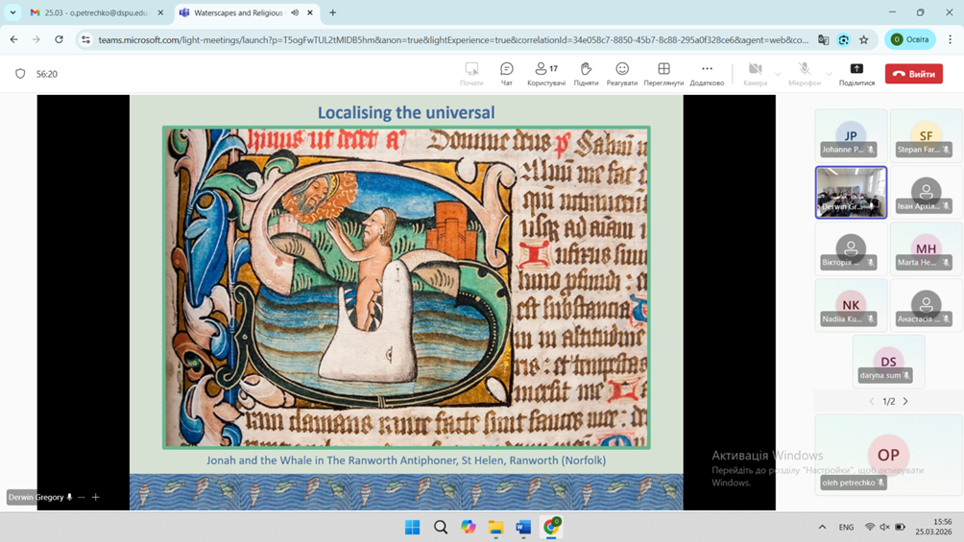The width and height of the screenshot is (964, 542).
Task: Leave the meeting with Вийти button
Action: 913,74
